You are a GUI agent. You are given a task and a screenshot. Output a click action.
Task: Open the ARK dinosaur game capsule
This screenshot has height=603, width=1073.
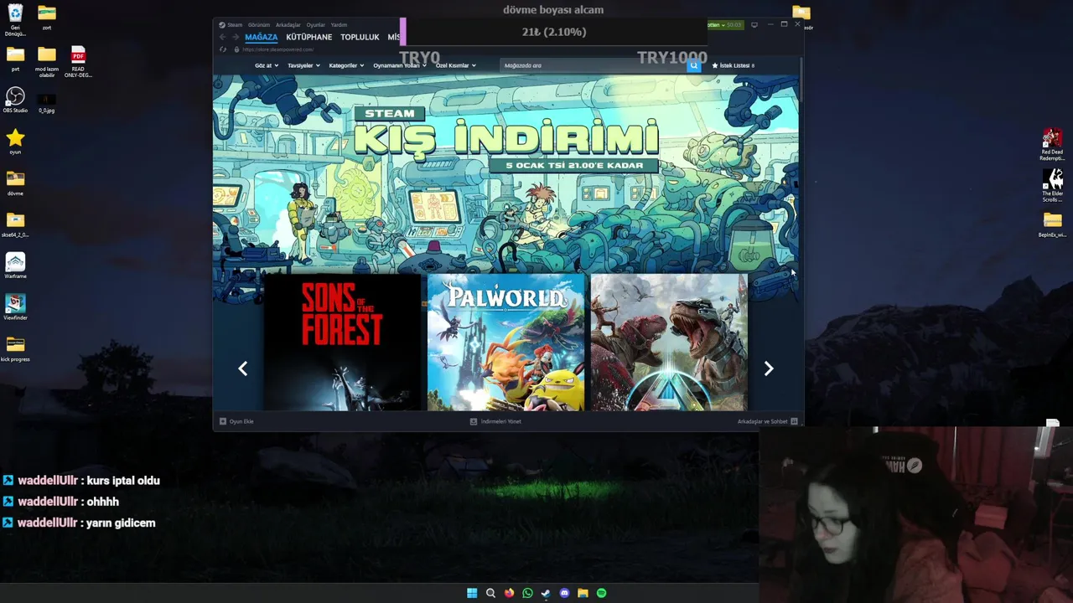[x=669, y=343]
